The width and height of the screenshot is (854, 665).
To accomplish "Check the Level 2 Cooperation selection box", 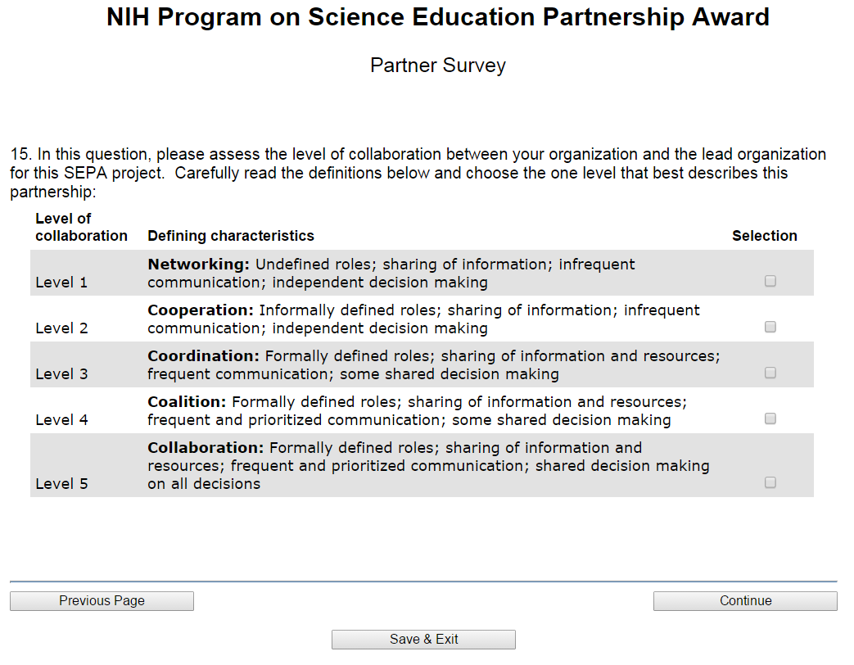I will pos(770,327).
